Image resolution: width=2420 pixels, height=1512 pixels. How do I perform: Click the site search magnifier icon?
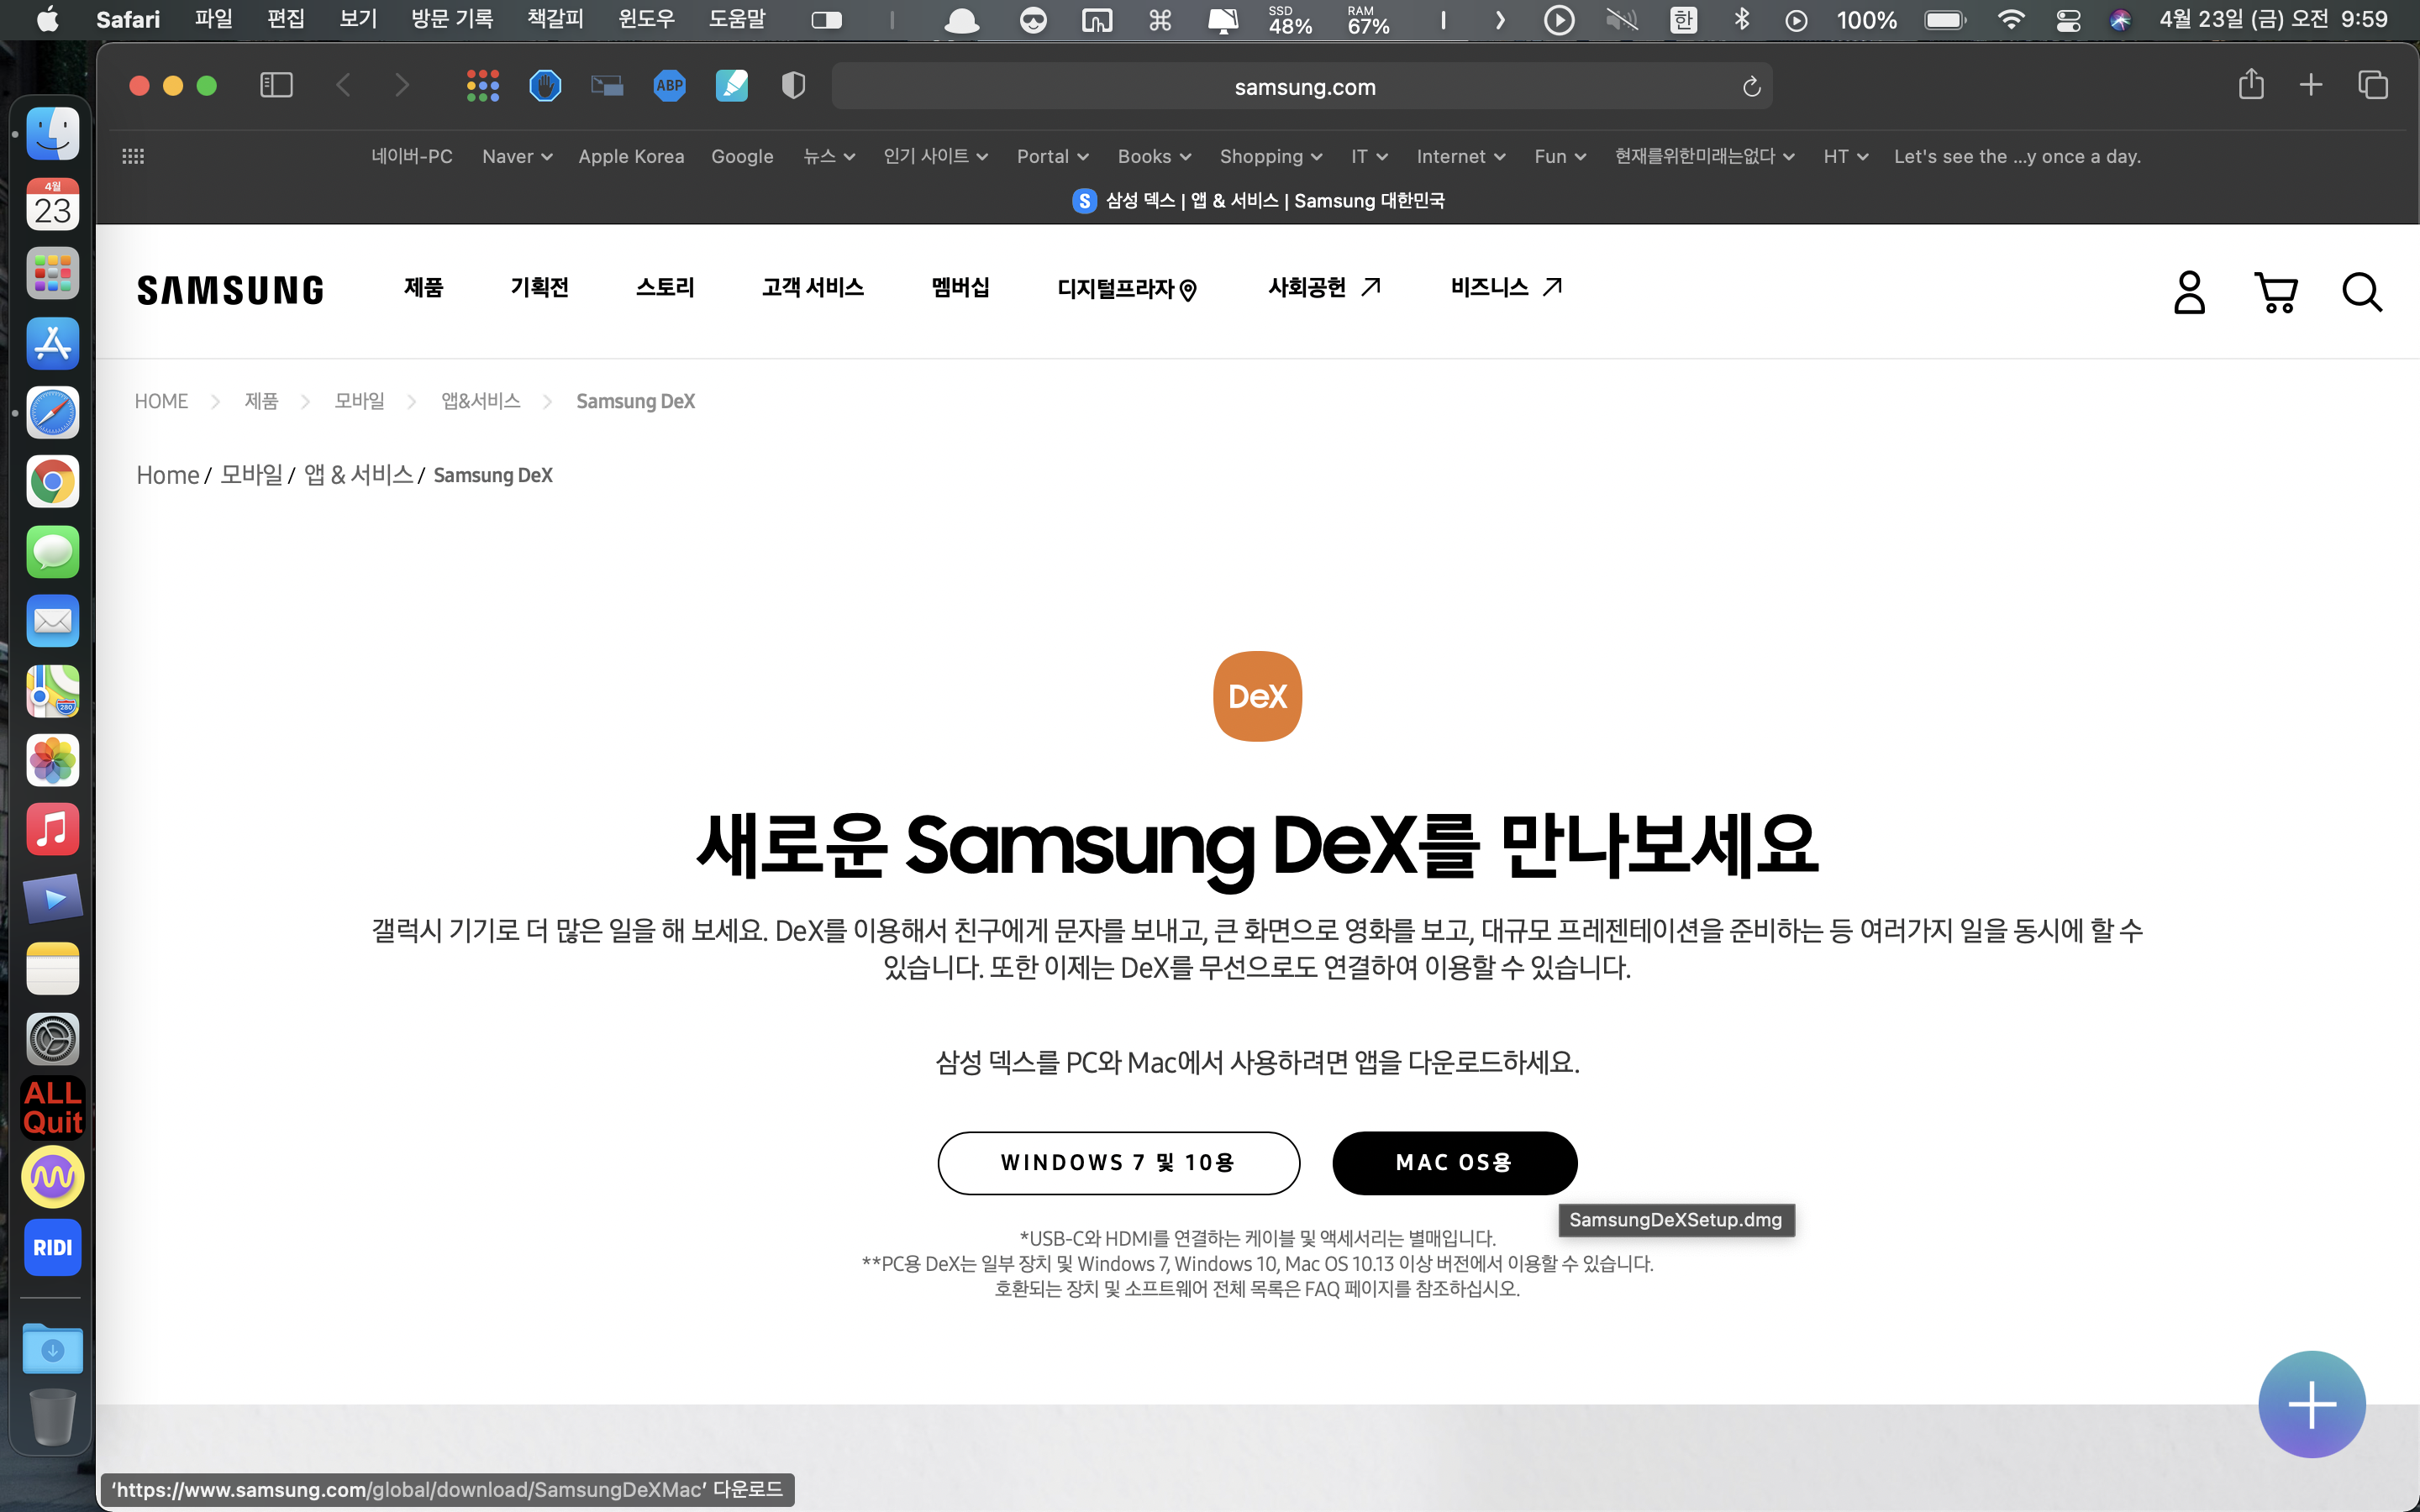(2361, 292)
